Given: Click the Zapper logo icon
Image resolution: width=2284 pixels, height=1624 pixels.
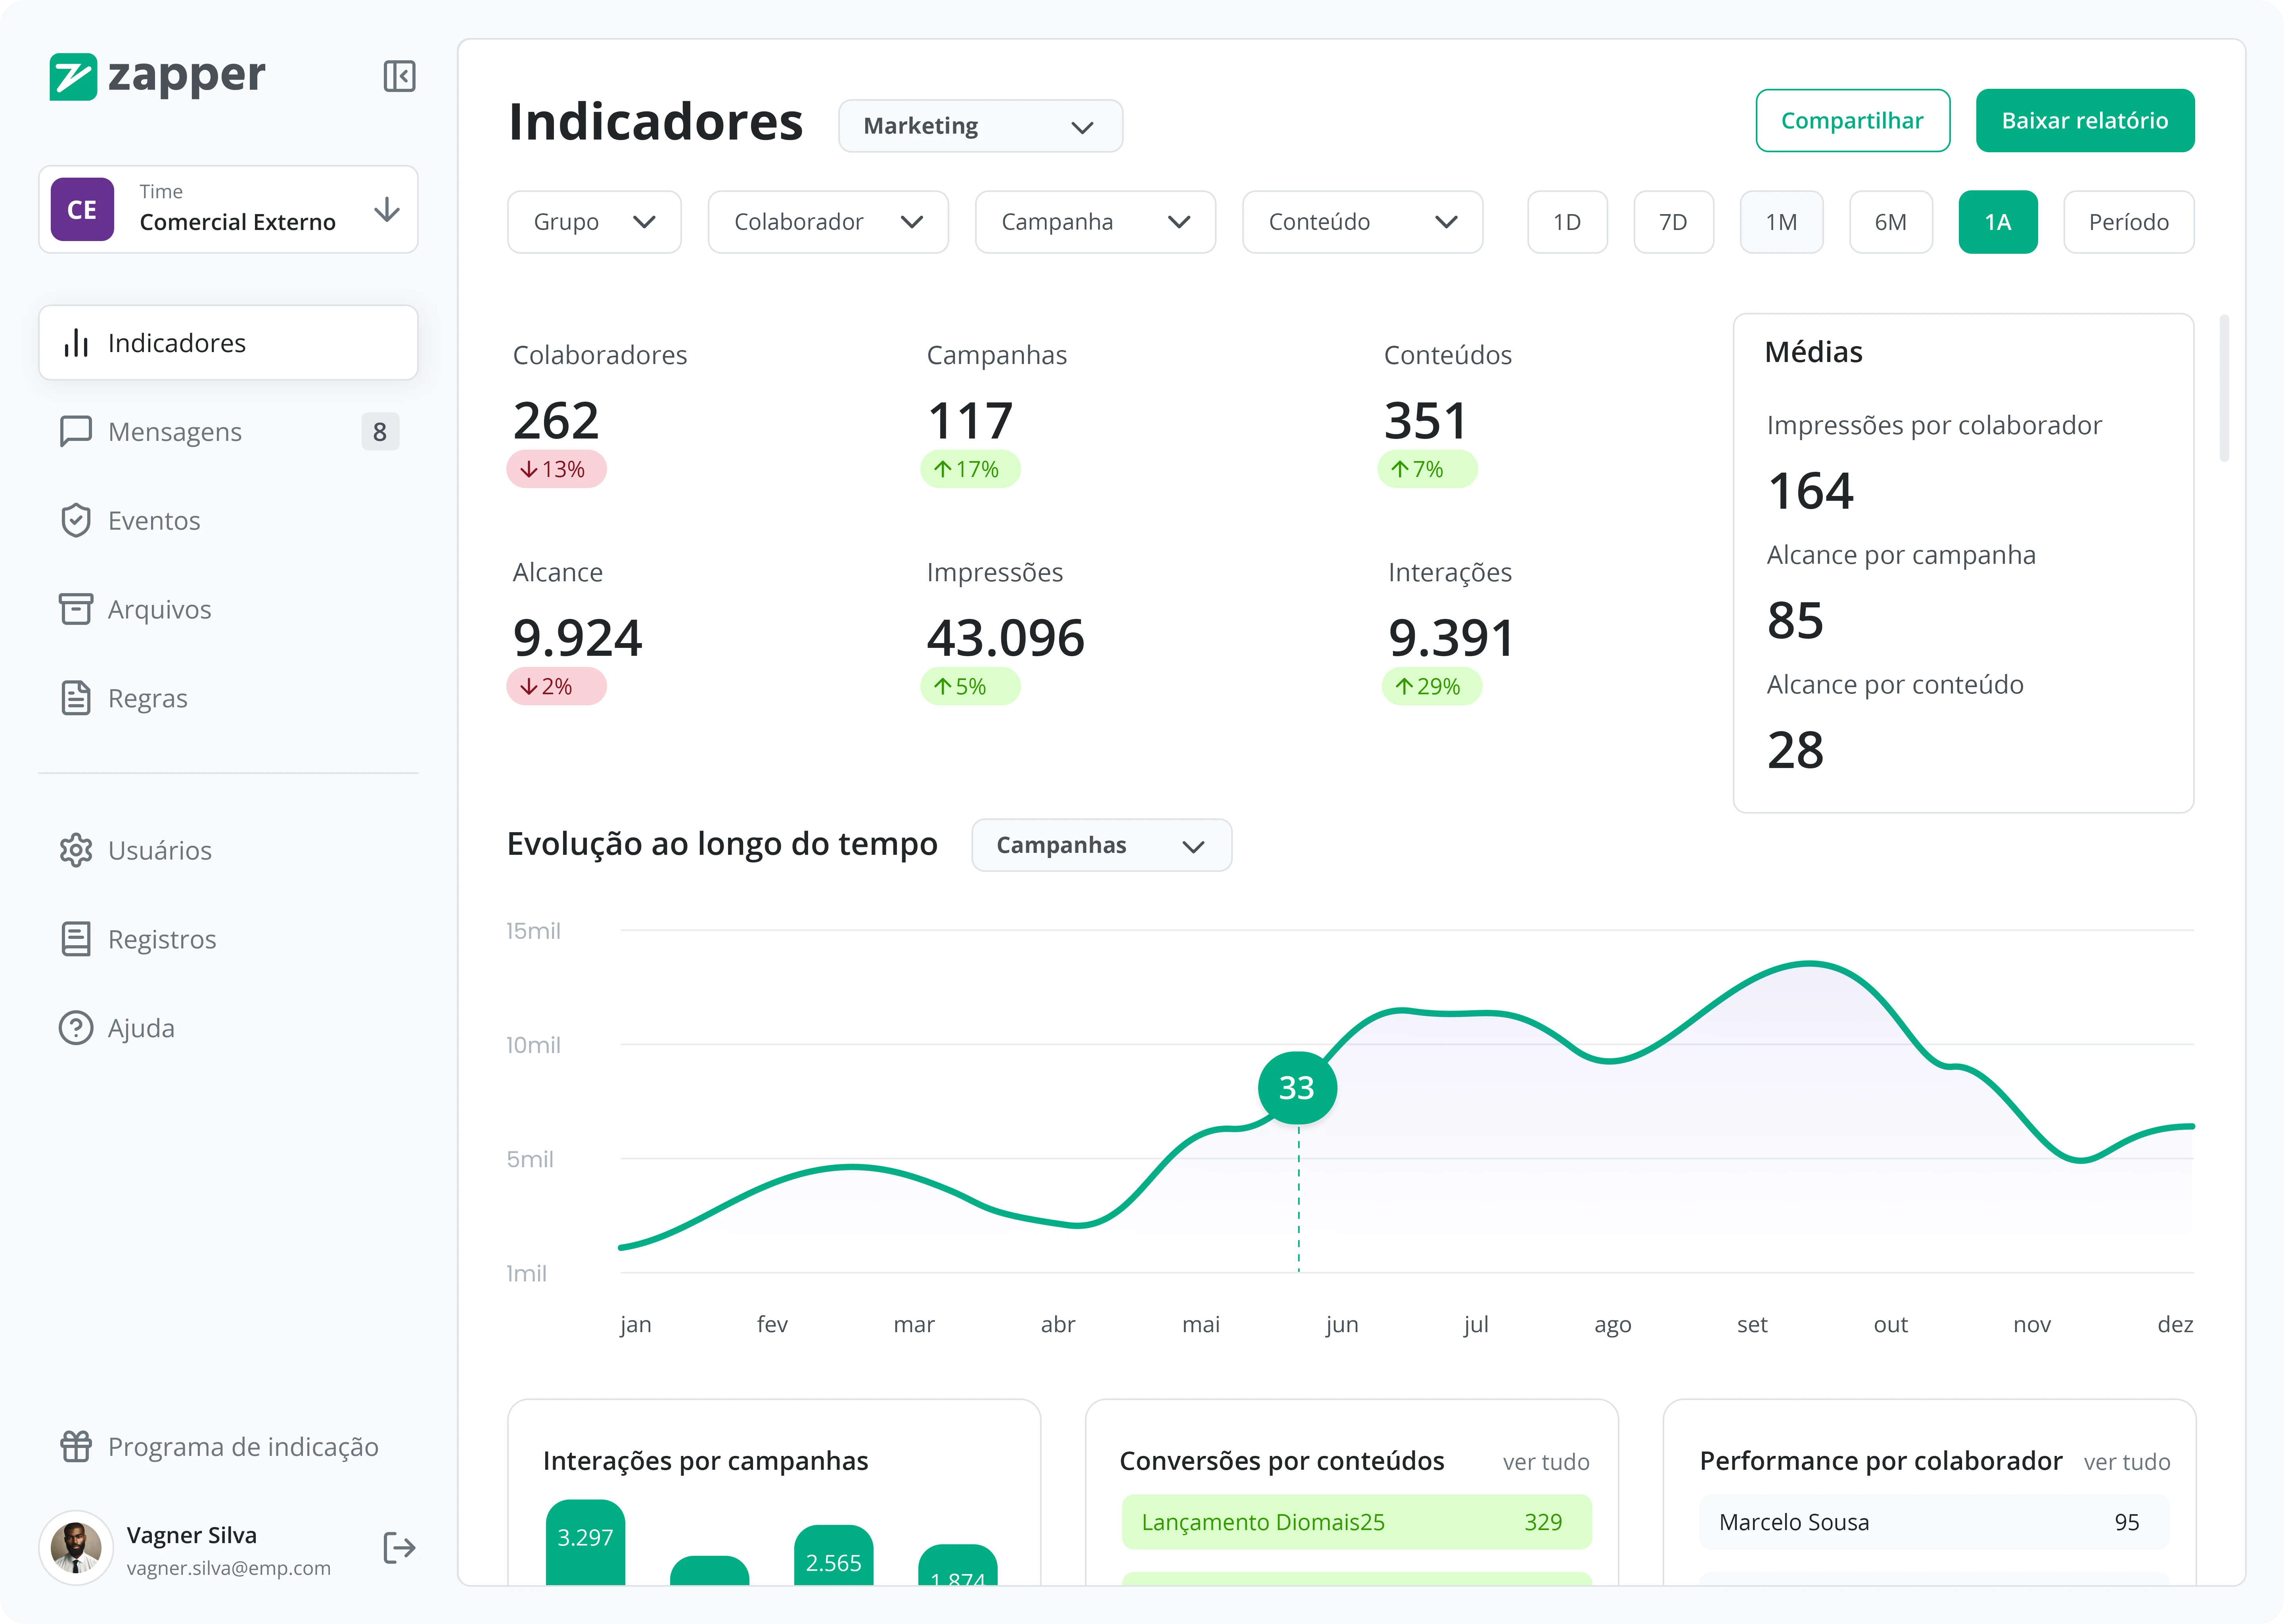Looking at the screenshot, I should point(73,77).
